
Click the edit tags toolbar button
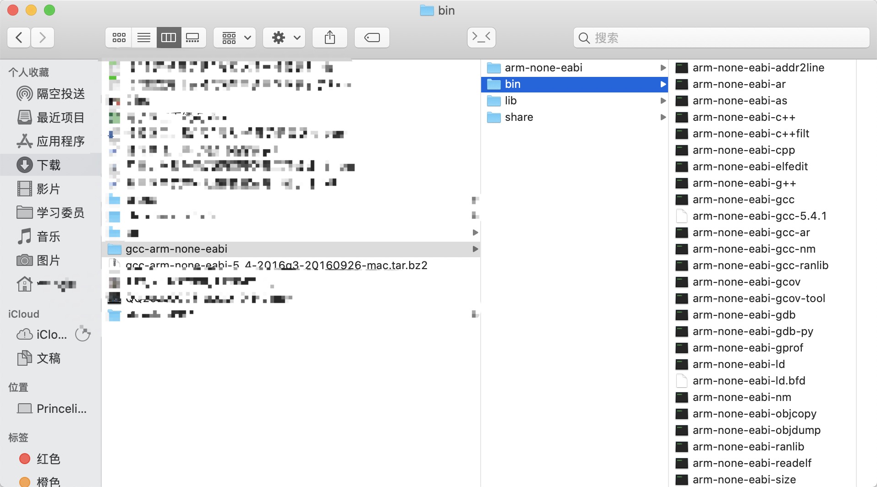pyautogui.click(x=372, y=38)
